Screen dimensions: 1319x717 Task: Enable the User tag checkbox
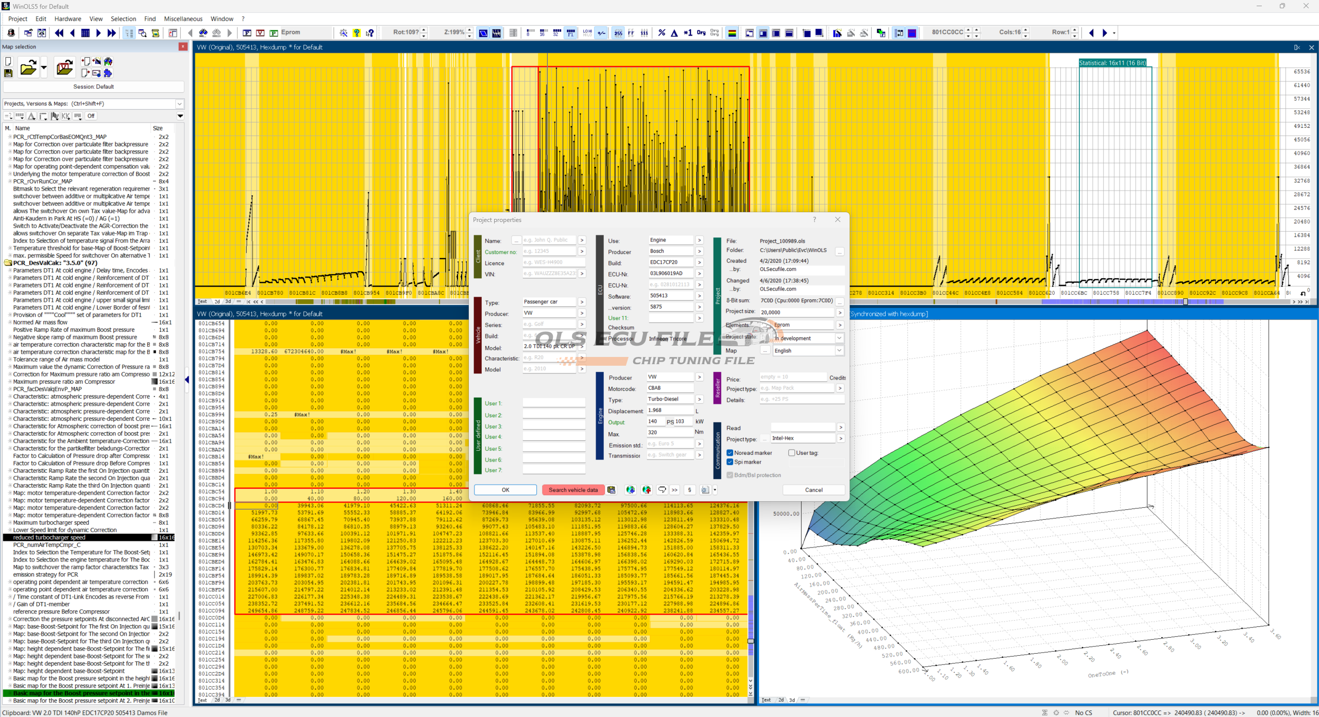pyautogui.click(x=792, y=453)
